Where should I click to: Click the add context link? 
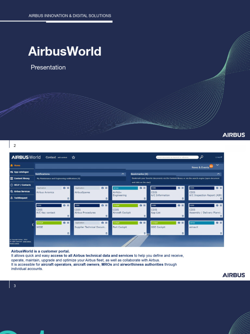point(62,158)
